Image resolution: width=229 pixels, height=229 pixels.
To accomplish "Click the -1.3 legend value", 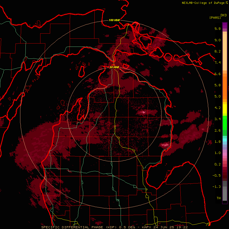I will tap(217, 187).
